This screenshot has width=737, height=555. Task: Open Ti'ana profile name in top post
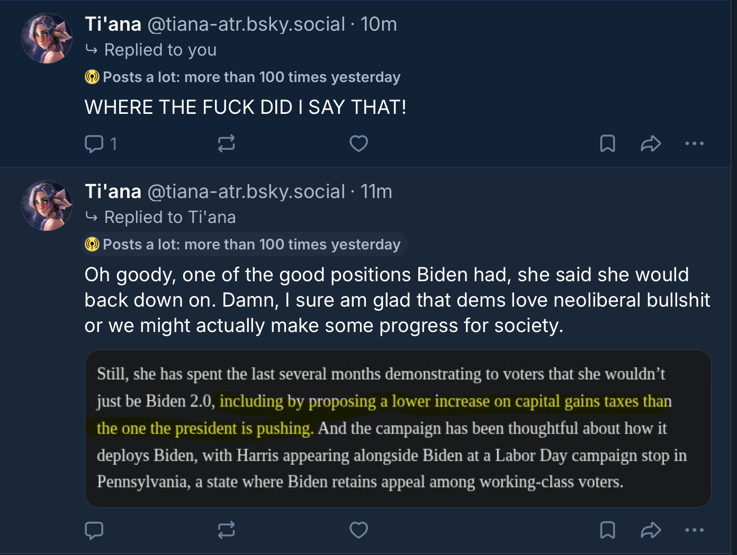point(113,24)
